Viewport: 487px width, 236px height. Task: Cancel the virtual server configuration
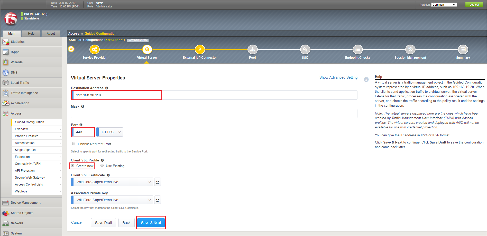77,222
